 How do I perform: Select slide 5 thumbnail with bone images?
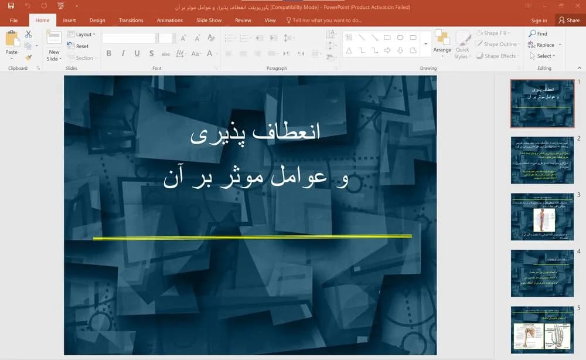coord(542,330)
